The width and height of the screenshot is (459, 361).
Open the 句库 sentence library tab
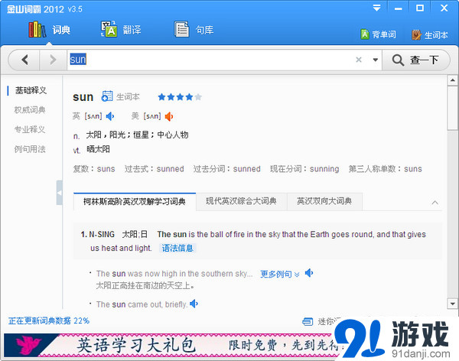(x=194, y=30)
